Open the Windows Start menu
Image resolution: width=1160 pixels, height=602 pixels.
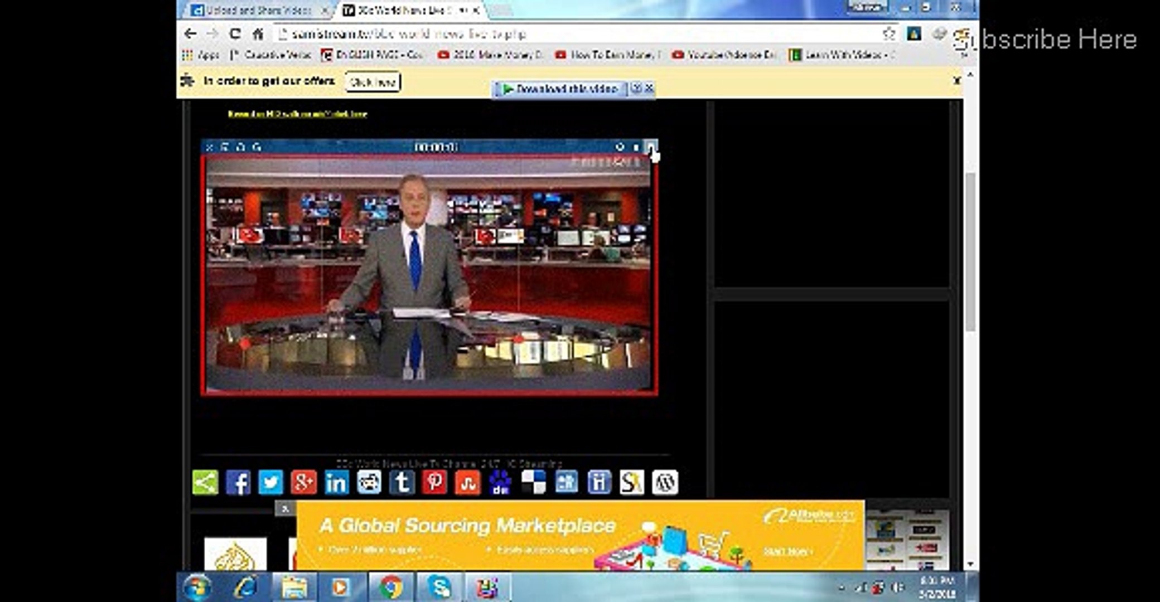(197, 588)
